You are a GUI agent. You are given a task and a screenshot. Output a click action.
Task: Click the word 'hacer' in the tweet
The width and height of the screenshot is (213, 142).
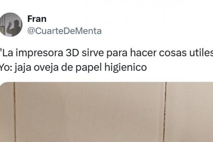[143, 53]
